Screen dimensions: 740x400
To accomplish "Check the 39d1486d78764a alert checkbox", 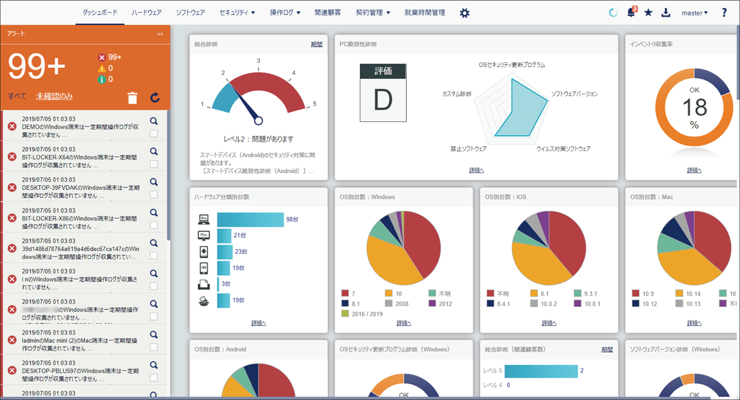I will point(154,256).
